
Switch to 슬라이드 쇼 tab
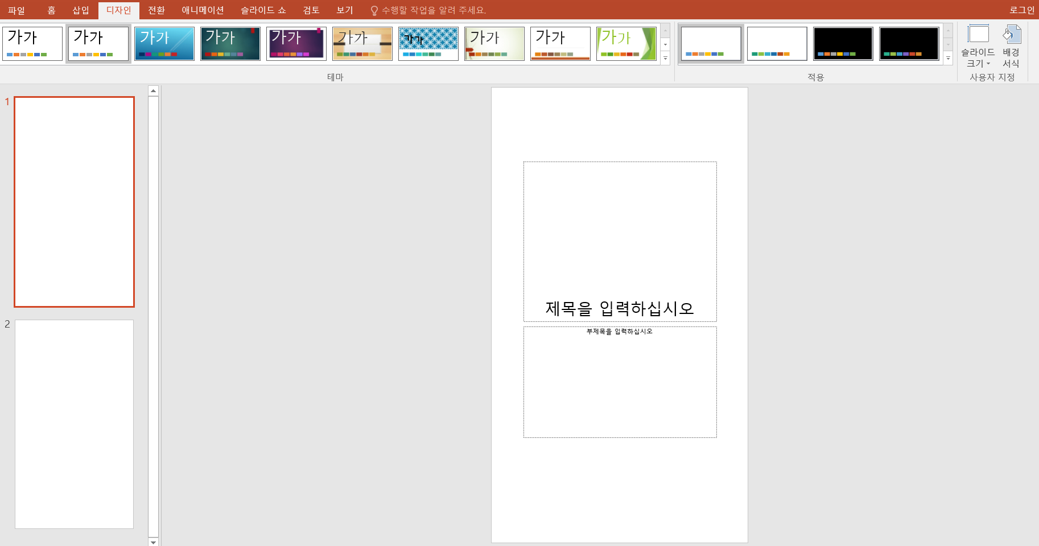263,10
